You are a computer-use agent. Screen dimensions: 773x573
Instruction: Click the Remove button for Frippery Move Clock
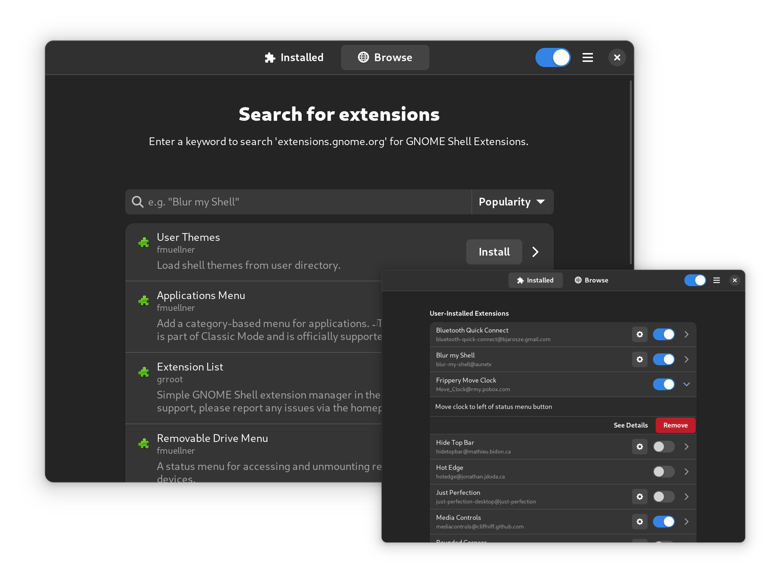click(675, 425)
